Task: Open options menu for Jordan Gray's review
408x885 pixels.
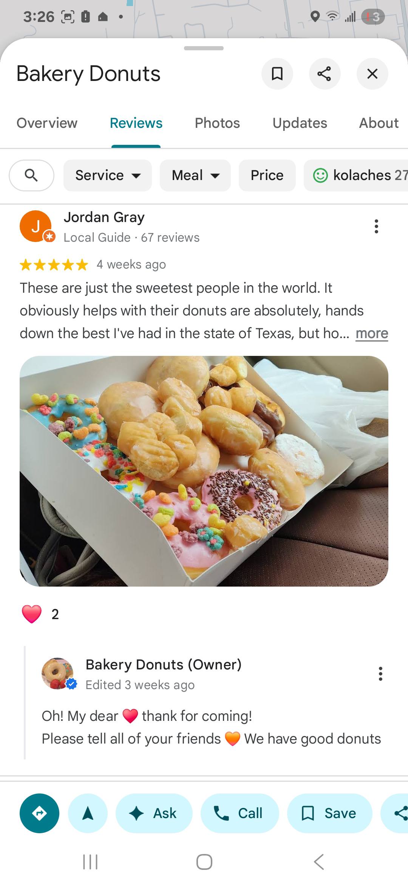Action: tap(376, 226)
